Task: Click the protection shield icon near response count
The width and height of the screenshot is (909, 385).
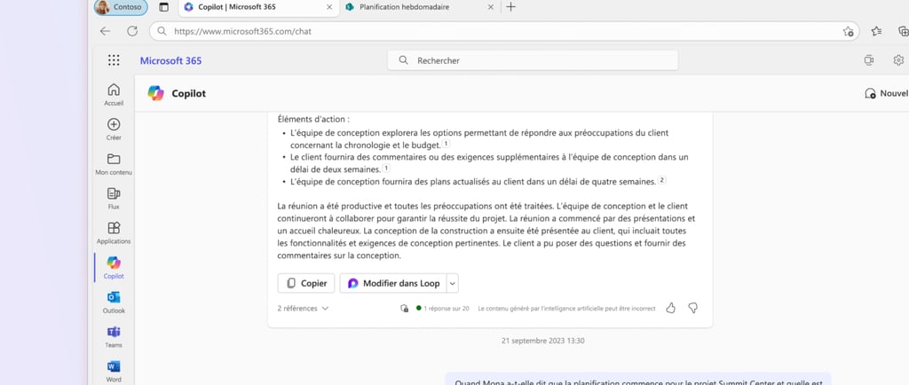Action: [405, 309]
